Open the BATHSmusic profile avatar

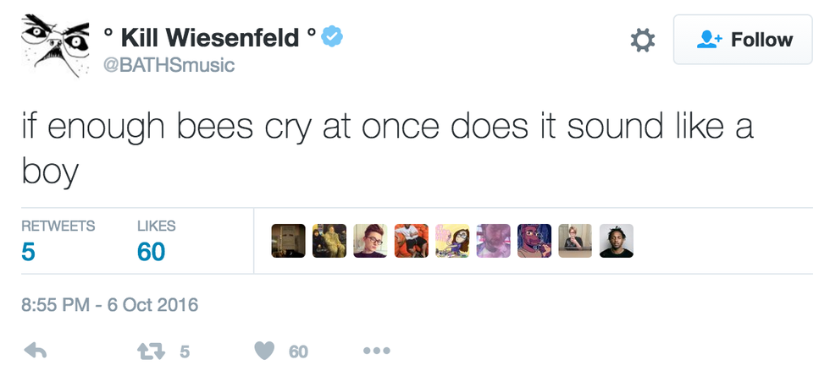[53, 44]
